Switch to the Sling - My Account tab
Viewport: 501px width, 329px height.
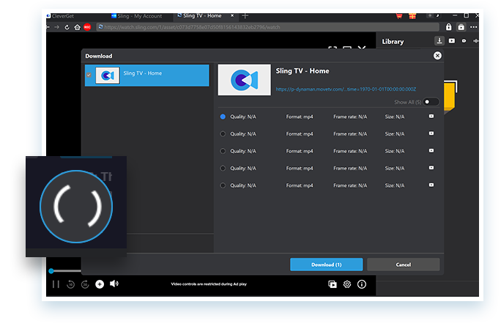click(138, 15)
